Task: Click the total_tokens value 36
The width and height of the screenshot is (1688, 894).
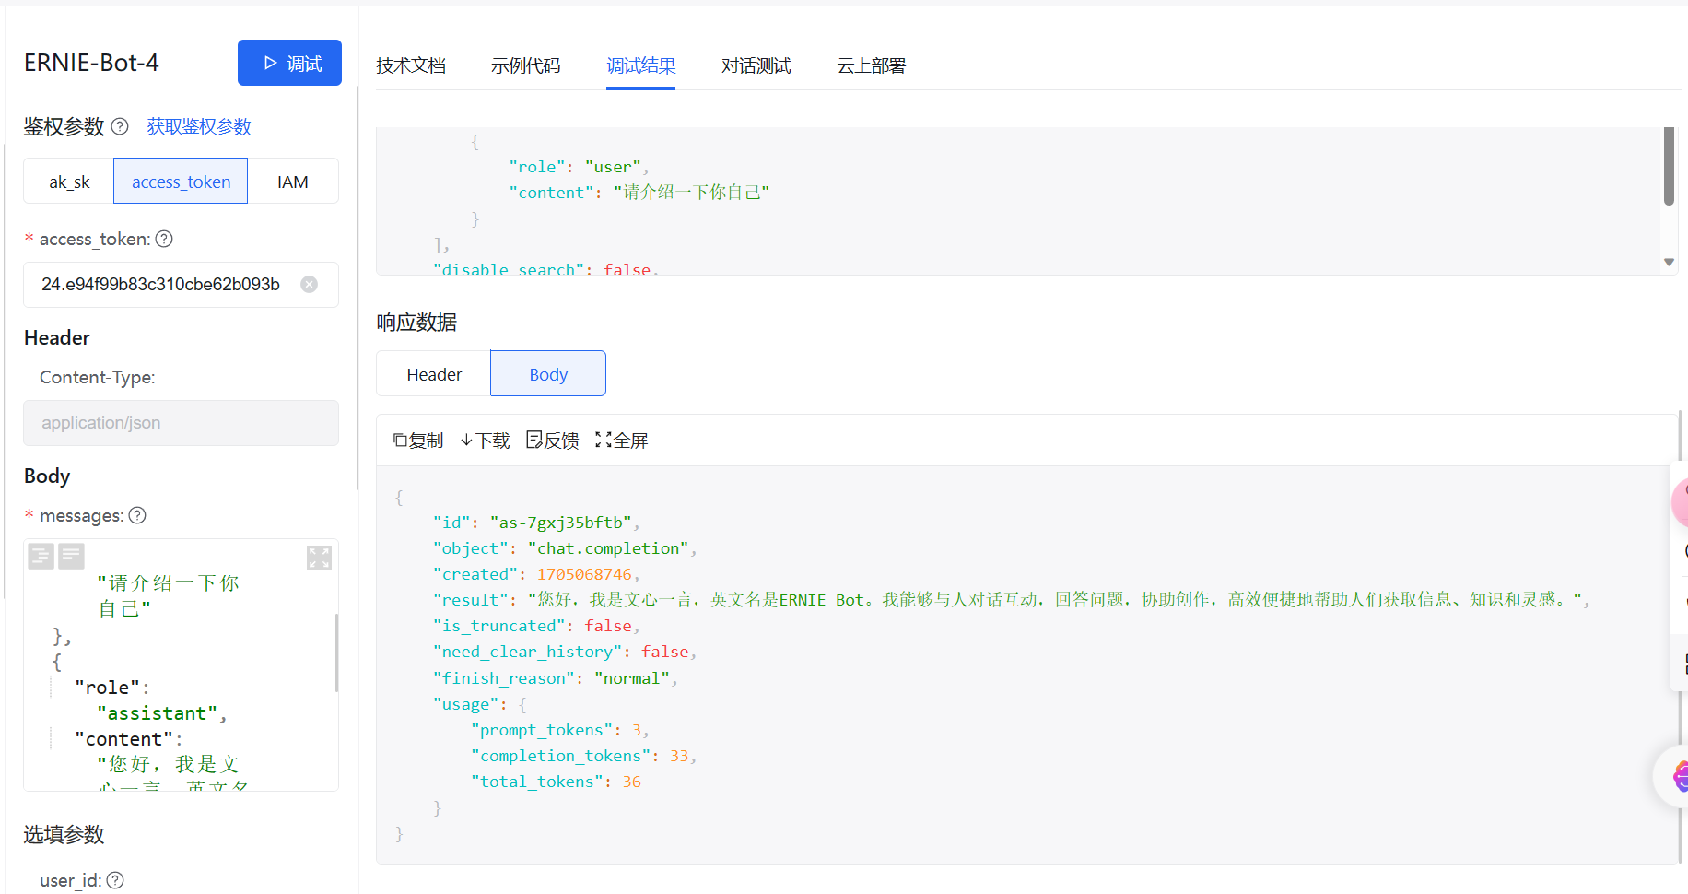Action: click(632, 782)
